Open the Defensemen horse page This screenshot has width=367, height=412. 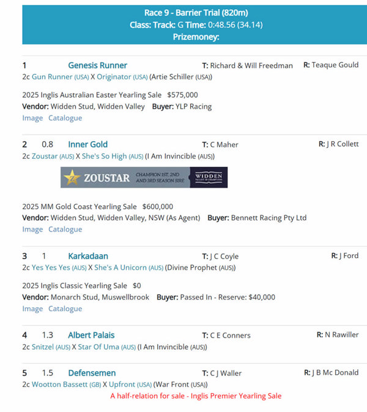click(92, 373)
